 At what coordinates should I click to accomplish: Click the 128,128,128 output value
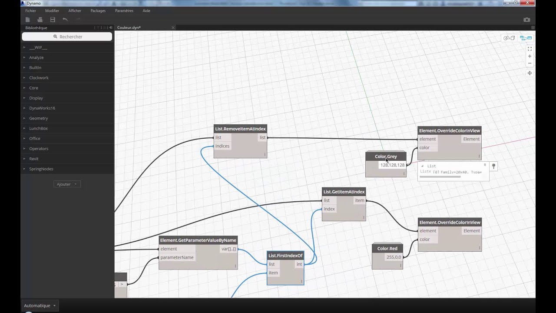coord(392,165)
